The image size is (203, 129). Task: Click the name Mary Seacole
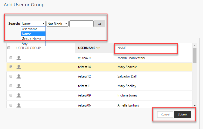pos(127,67)
